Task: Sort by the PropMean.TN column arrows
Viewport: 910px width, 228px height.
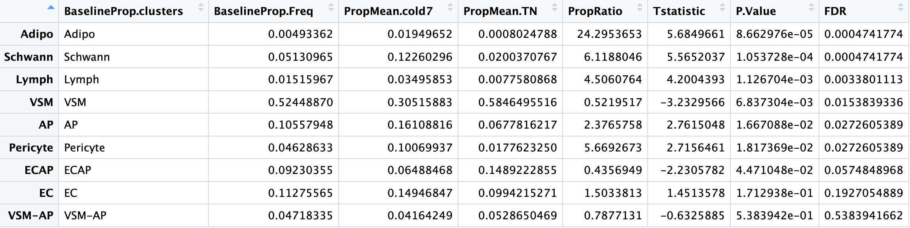Action: [555, 7]
